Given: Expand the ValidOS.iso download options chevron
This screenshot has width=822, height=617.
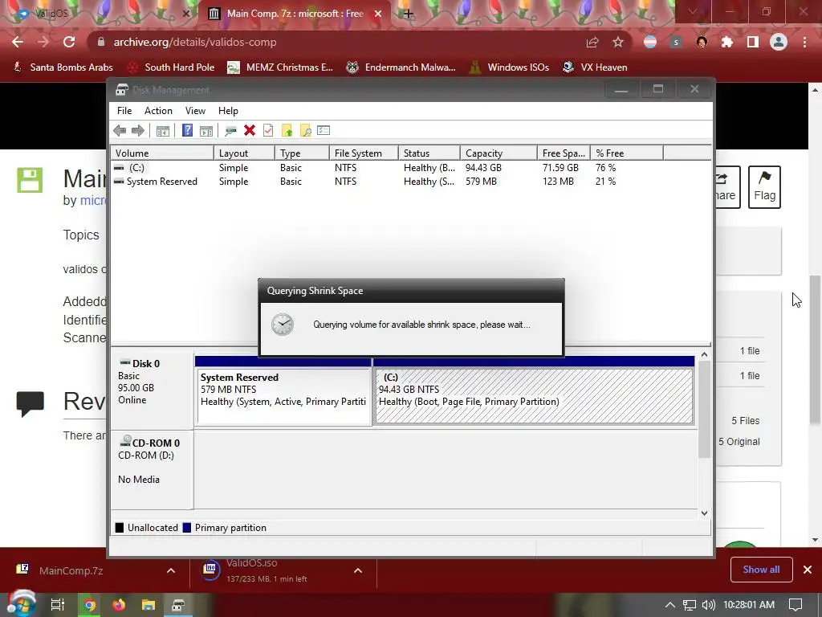Looking at the screenshot, I should pos(358,570).
